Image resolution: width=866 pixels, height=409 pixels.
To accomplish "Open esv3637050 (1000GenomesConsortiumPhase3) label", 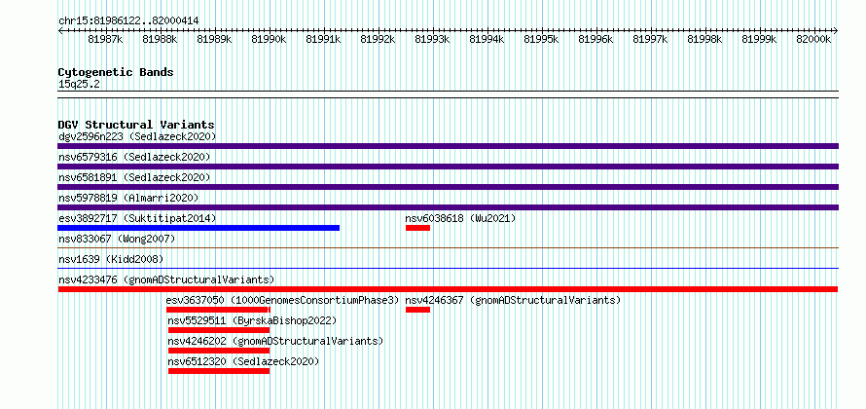I will click(282, 300).
